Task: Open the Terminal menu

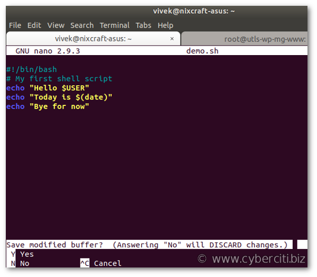Action: pos(114,25)
